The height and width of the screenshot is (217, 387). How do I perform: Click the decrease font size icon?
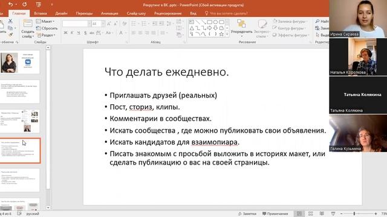(x=115, y=24)
